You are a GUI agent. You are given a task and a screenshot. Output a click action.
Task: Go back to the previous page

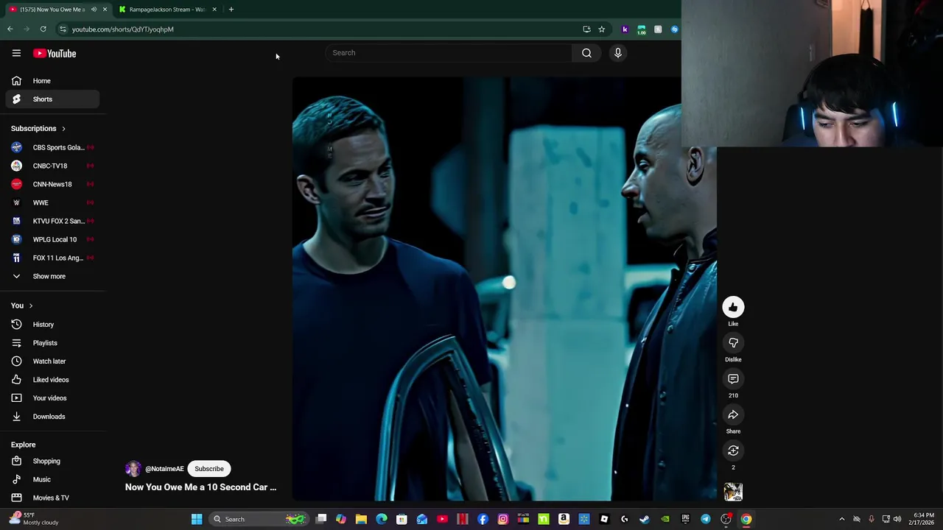click(x=10, y=29)
